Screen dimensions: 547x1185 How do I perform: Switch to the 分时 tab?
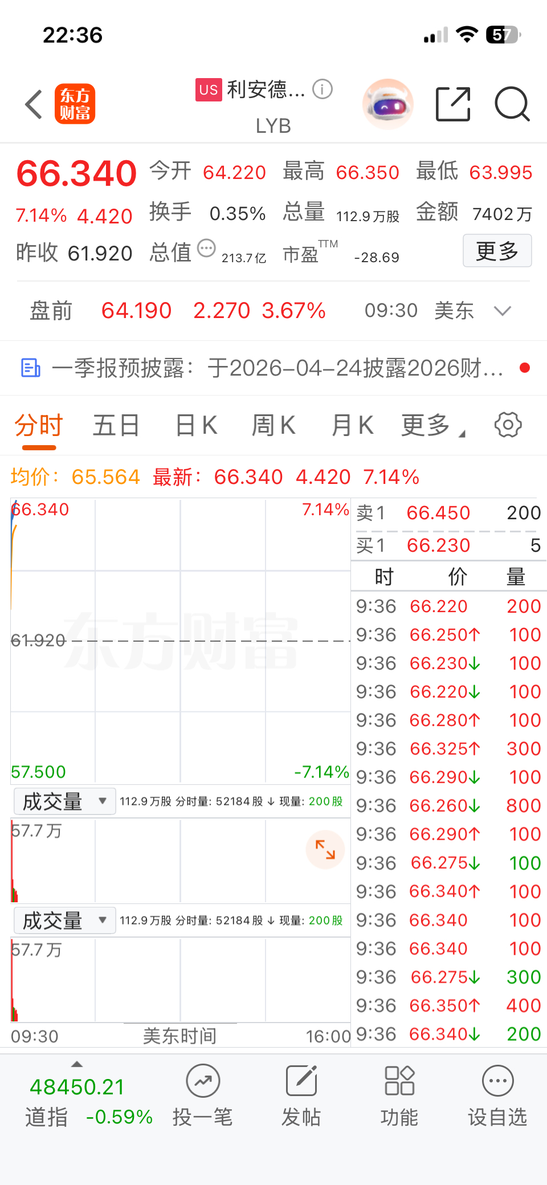(39, 425)
